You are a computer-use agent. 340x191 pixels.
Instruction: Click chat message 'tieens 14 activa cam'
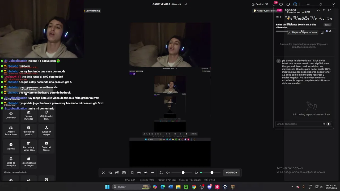[x=31, y=61]
